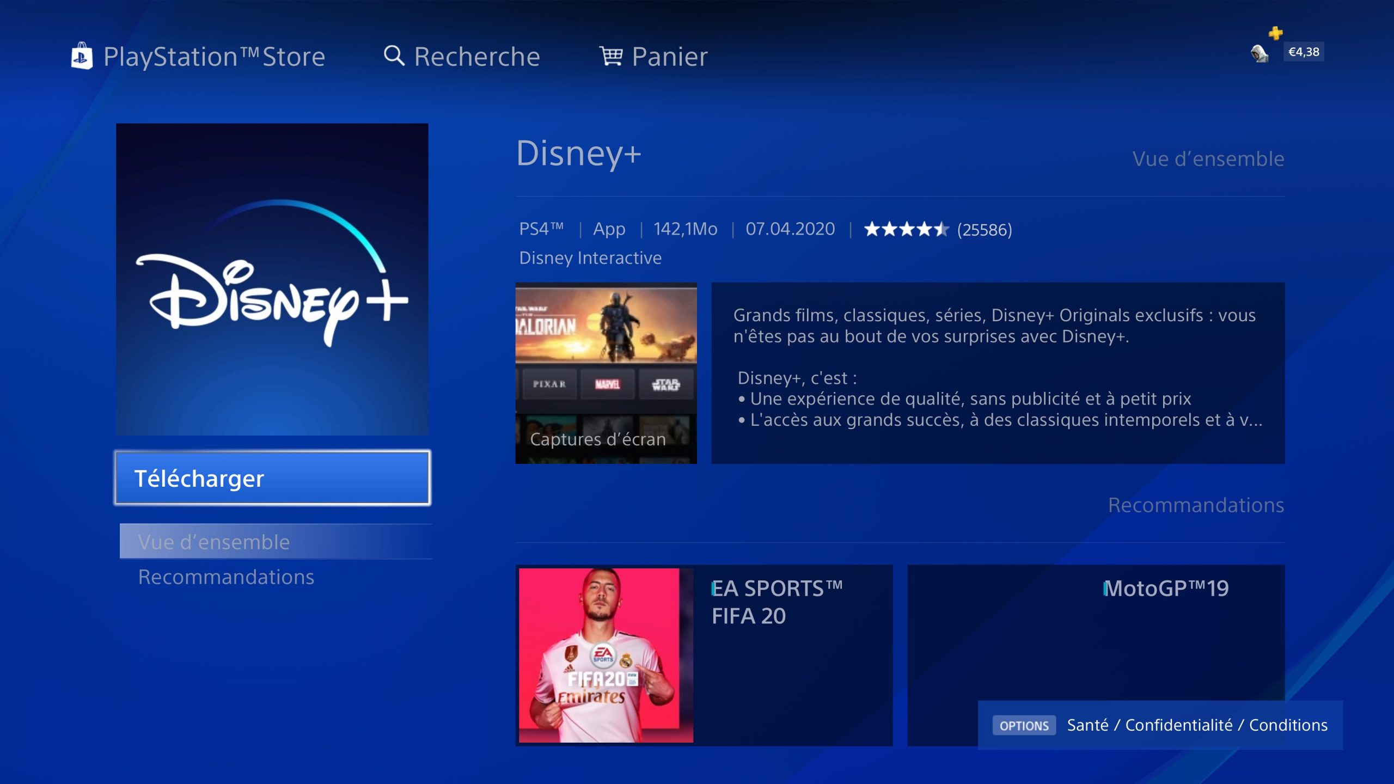
Task: Click the €4,38 wallet balance
Action: 1304,52
